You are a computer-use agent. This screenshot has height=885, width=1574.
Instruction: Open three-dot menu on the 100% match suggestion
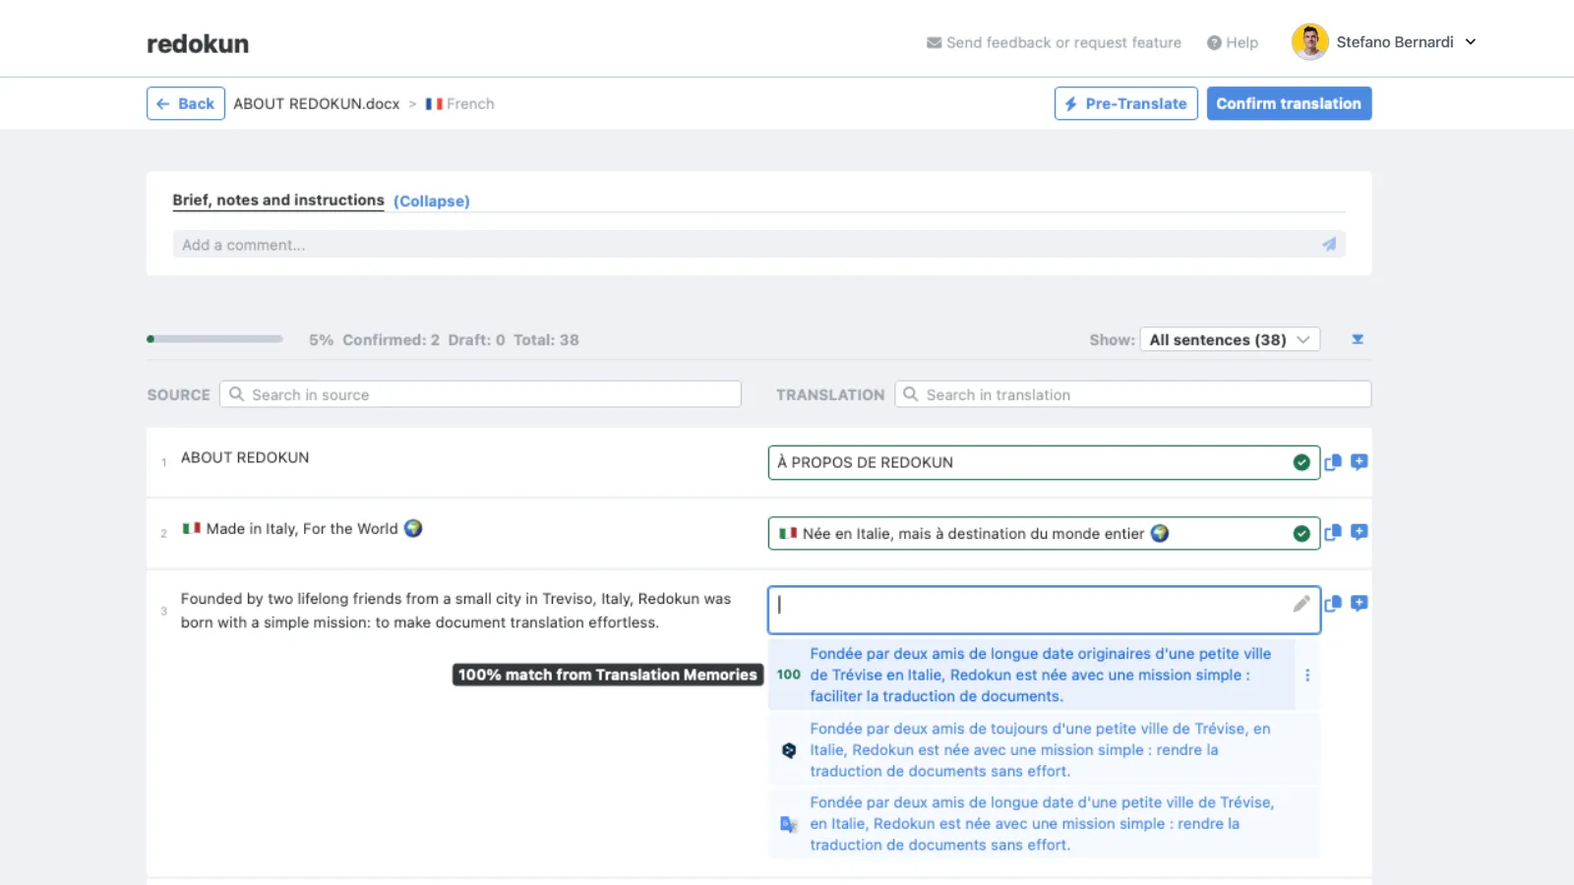click(x=1306, y=676)
